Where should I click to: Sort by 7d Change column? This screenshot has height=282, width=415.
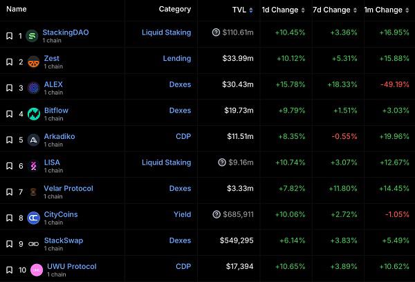pos(335,10)
